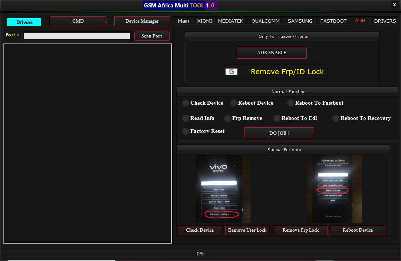This screenshot has width=401, height=261.
Task: Select Reboot To Edl option
Action: [277, 118]
